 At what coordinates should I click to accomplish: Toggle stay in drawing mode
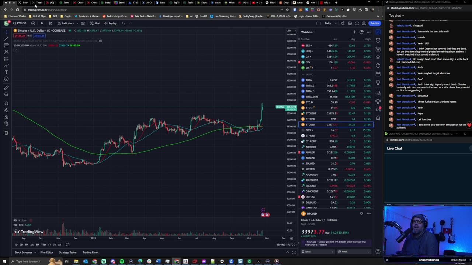(x=6, y=110)
